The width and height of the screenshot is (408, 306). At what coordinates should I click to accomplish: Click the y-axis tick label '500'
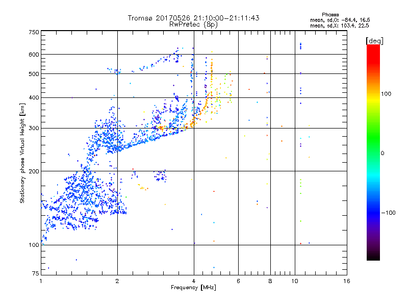[34, 74]
